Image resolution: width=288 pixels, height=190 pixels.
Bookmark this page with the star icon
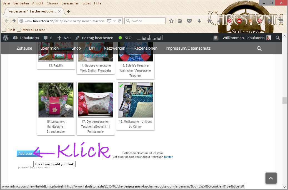pos(171,21)
